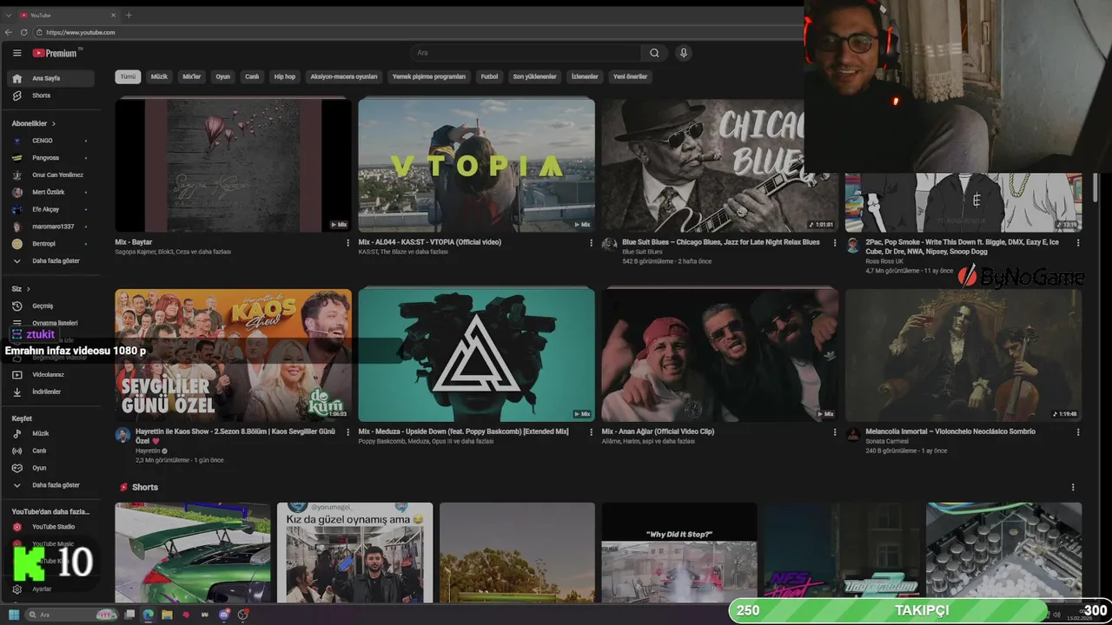Open Shorts from the sidebar
1112x625 pixels.
(x=52, y=95)
